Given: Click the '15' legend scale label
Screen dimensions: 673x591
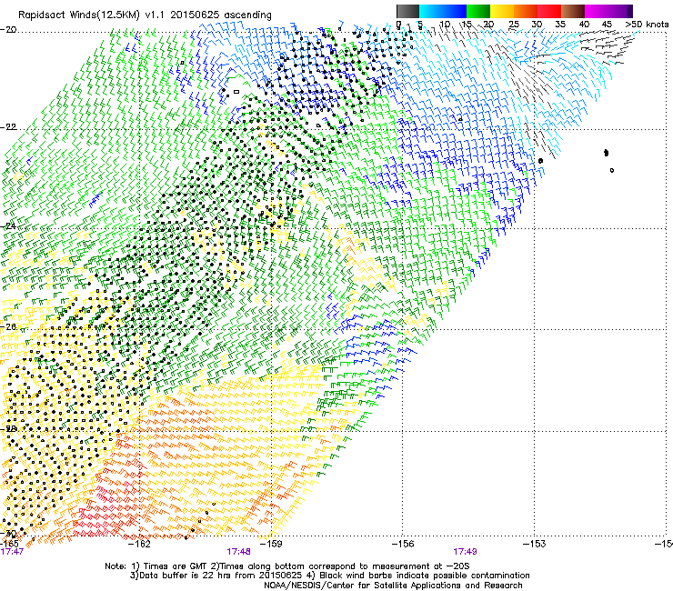Looking at the screenshot, I should click(x=467, y=25).
